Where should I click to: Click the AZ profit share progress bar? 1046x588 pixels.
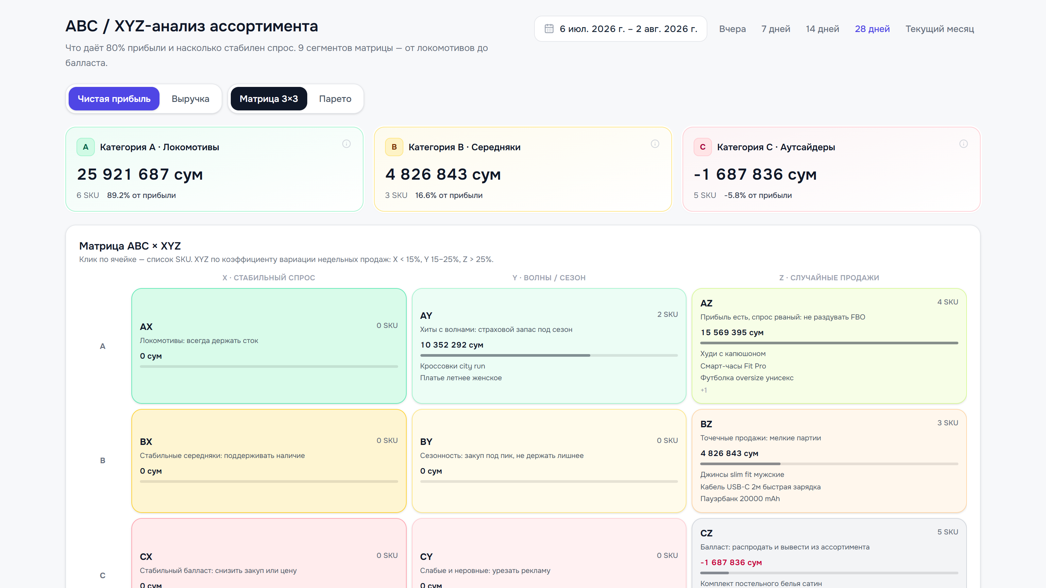[829, 343]
